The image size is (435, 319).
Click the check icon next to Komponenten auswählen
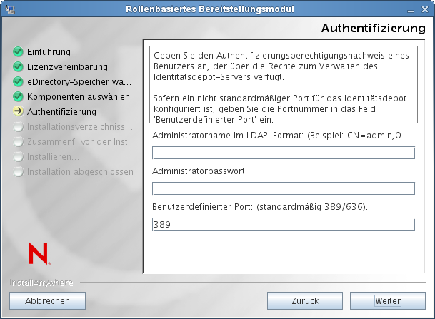[18, 96]
